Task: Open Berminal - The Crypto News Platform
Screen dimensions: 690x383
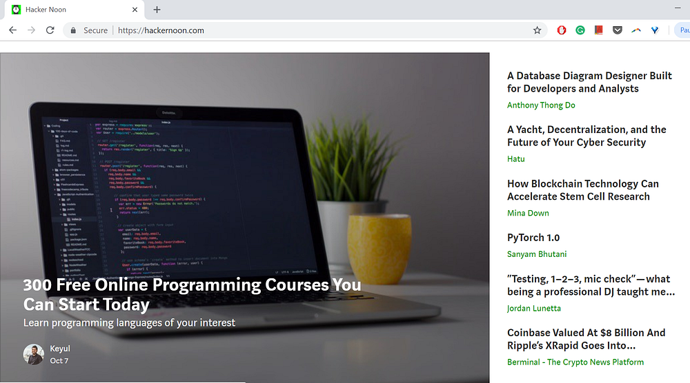Action: tap(575, 362)
